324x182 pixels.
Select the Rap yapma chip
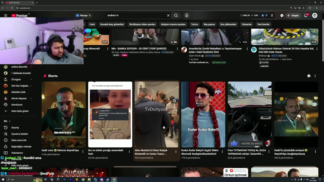click(209, 24)
